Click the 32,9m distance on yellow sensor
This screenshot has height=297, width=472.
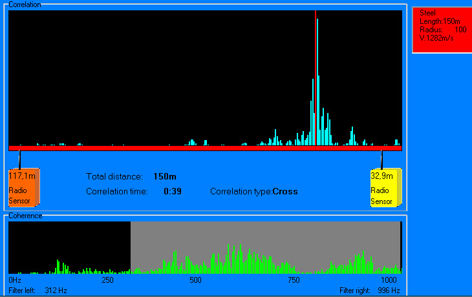tap(382, 176)
